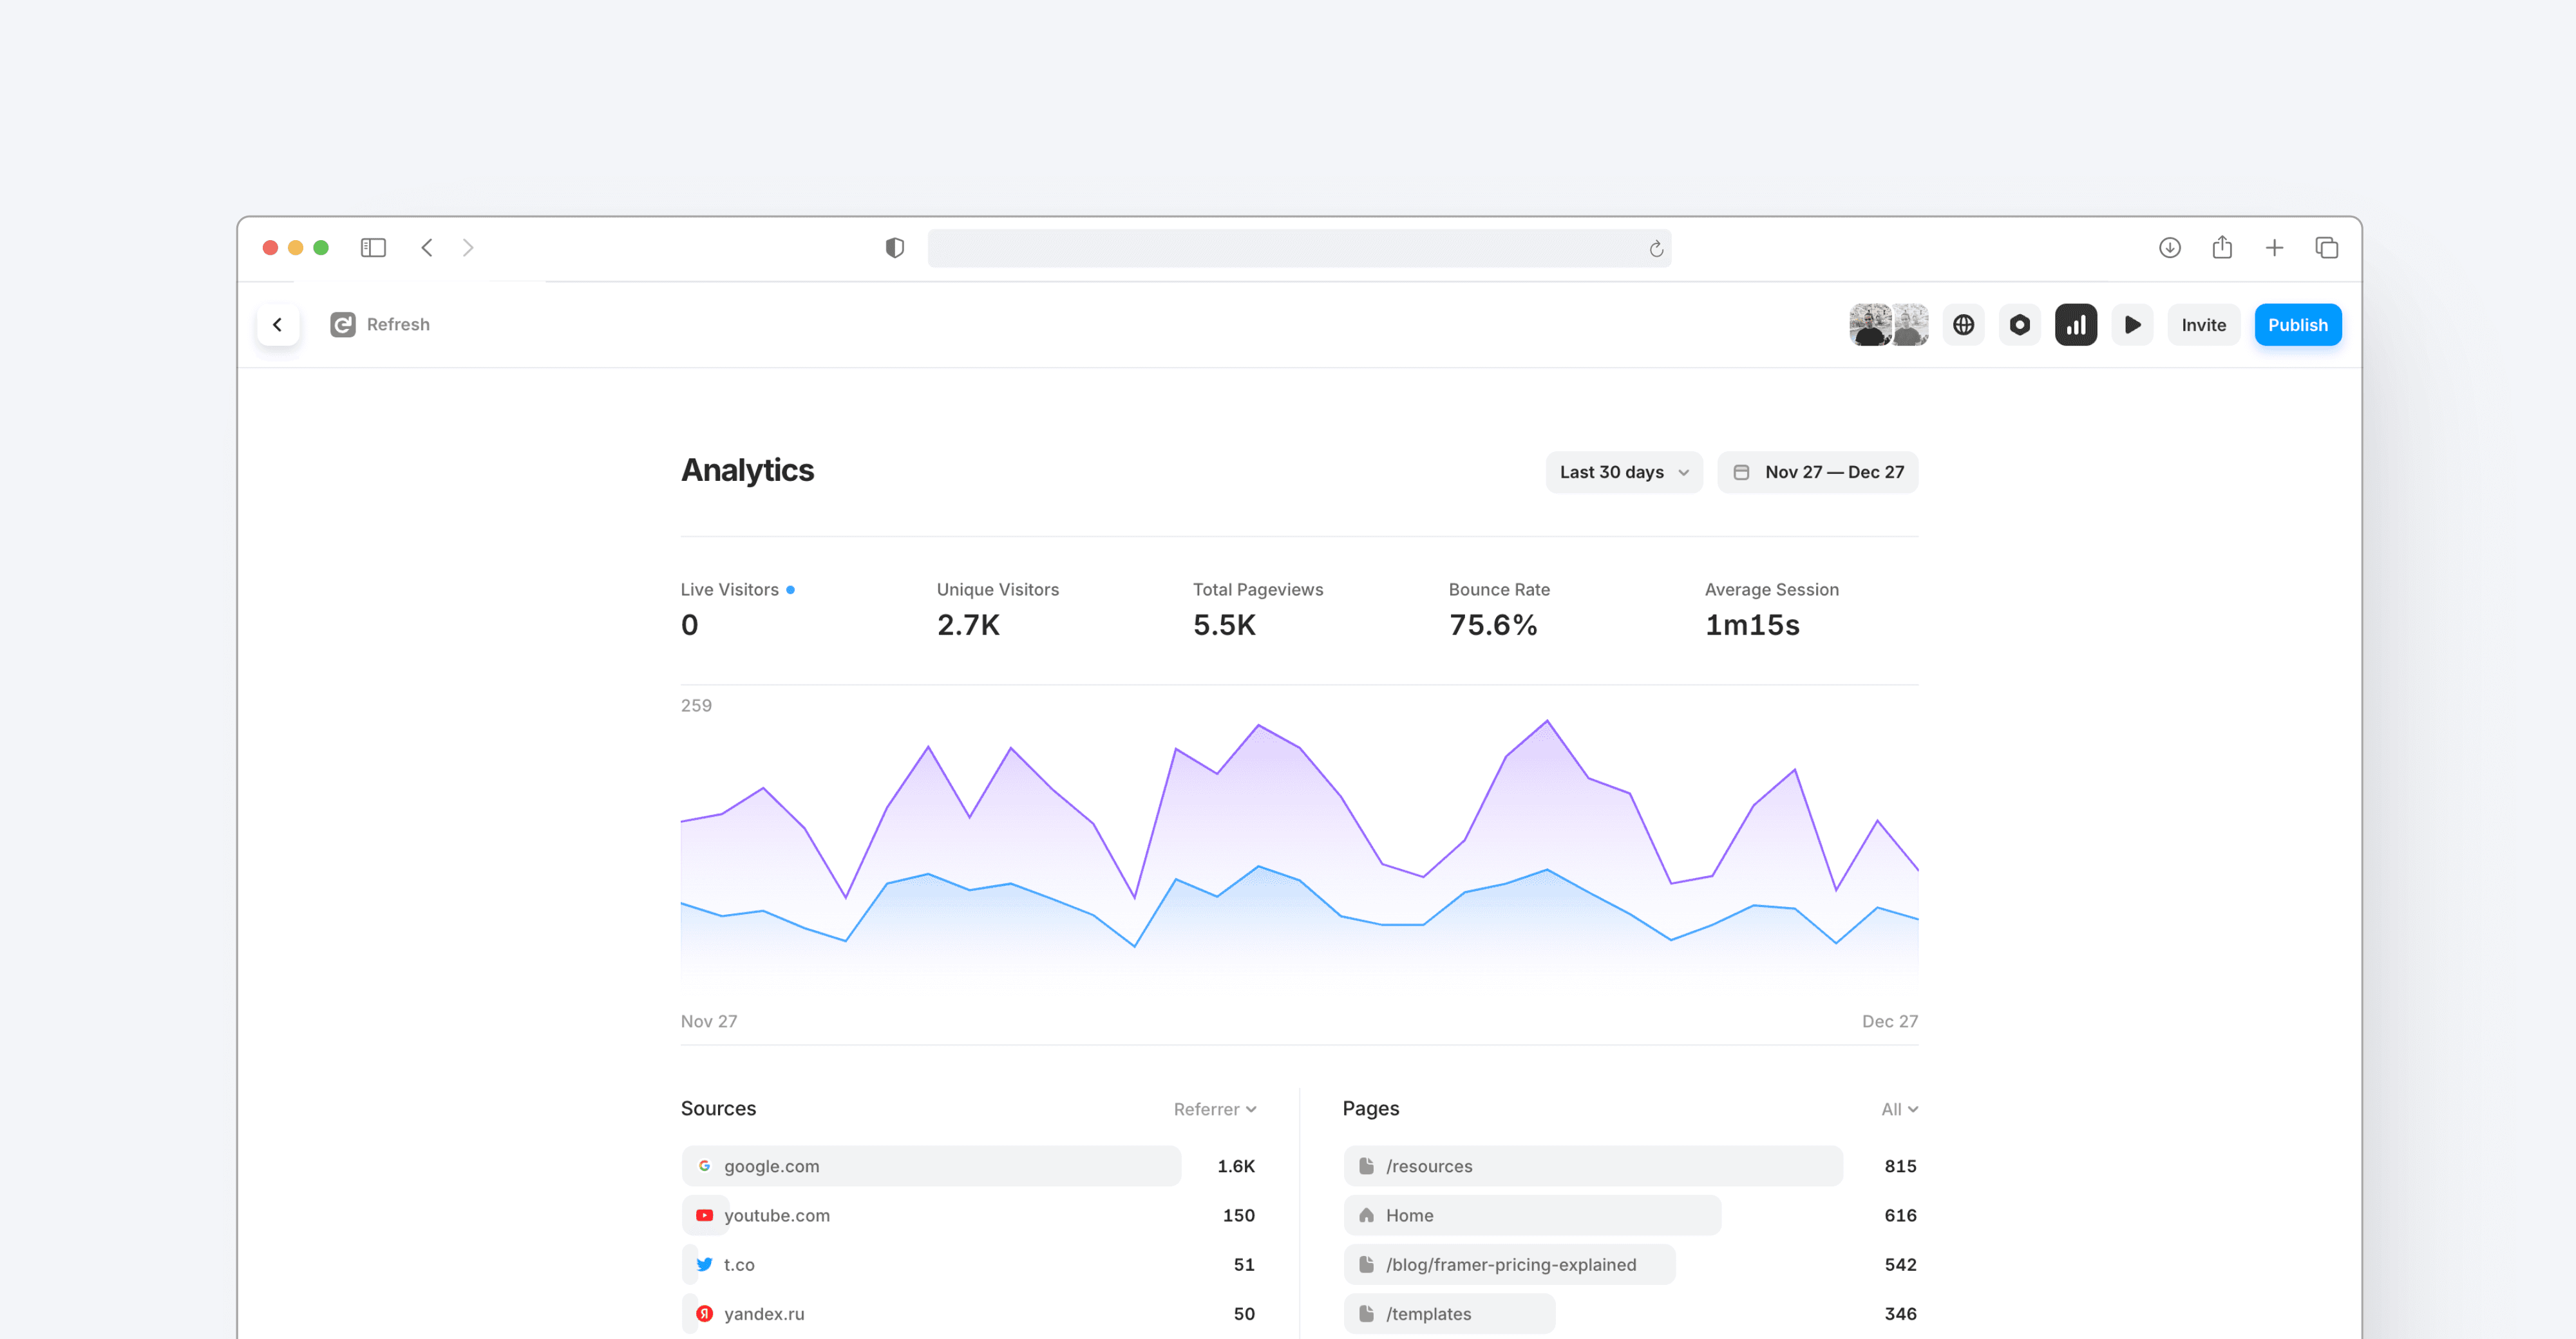This screenshot has width=2576, height=1339.
Task: Click the 1.6K count for google.com
Action: pos(1236,1166)
